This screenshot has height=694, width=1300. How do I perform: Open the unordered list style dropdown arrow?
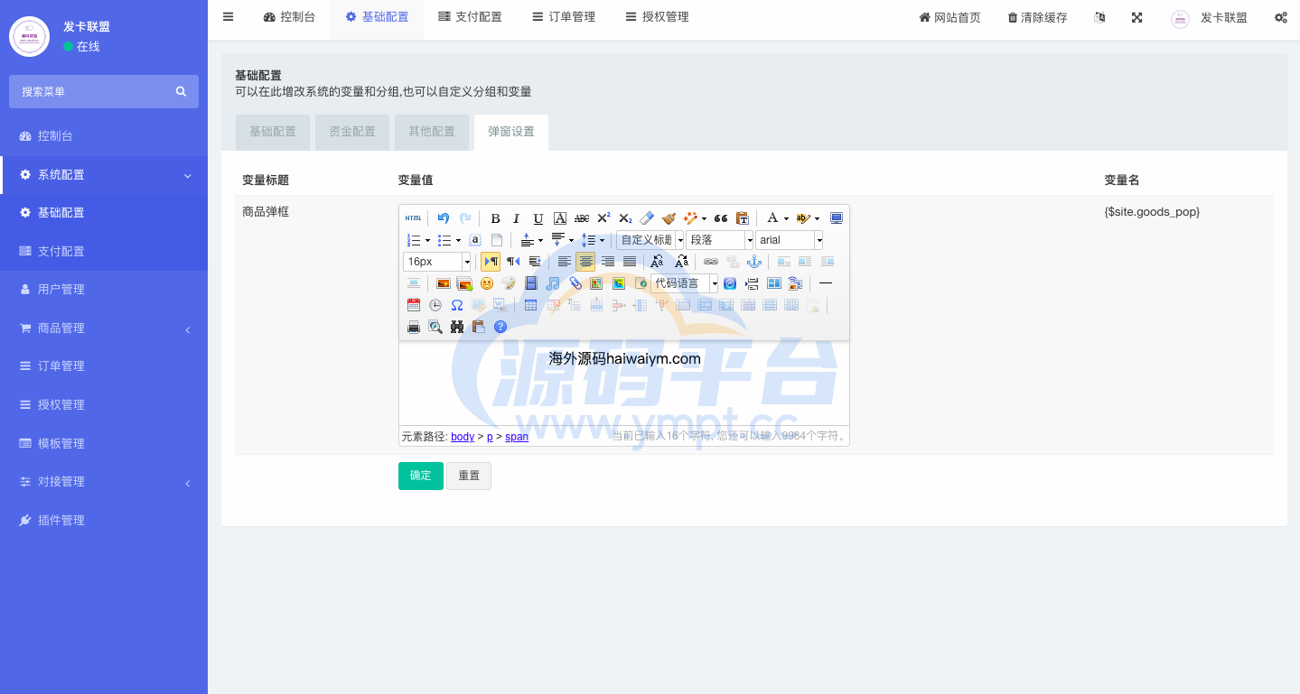[x=458, y=240]
